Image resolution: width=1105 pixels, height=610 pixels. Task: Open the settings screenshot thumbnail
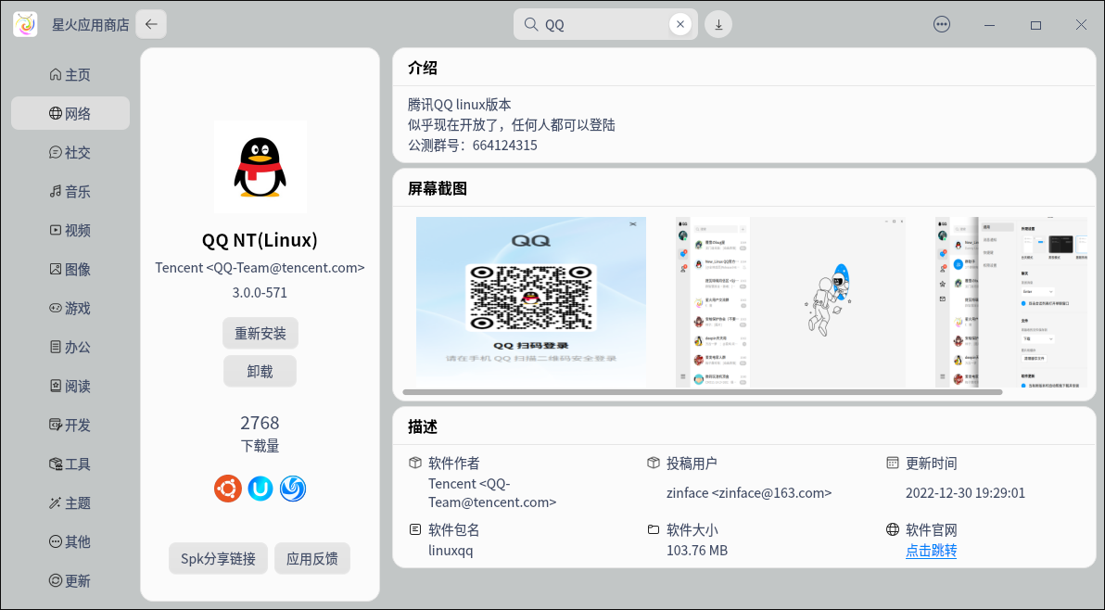(1011, 301)
